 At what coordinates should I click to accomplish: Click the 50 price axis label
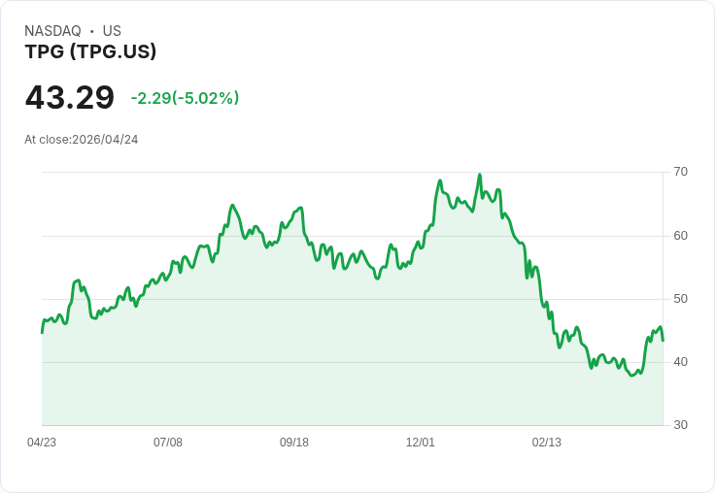point(680,299)
